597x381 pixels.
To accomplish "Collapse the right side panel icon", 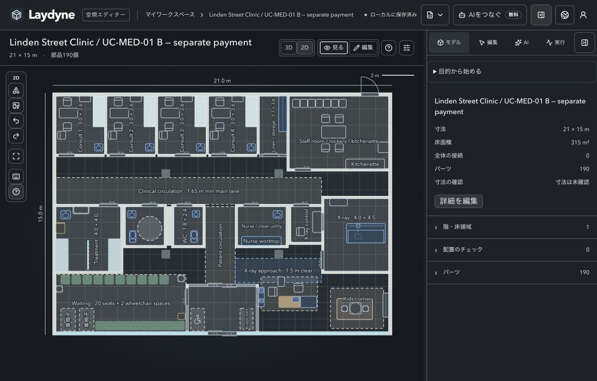I will tap(585, 43).
